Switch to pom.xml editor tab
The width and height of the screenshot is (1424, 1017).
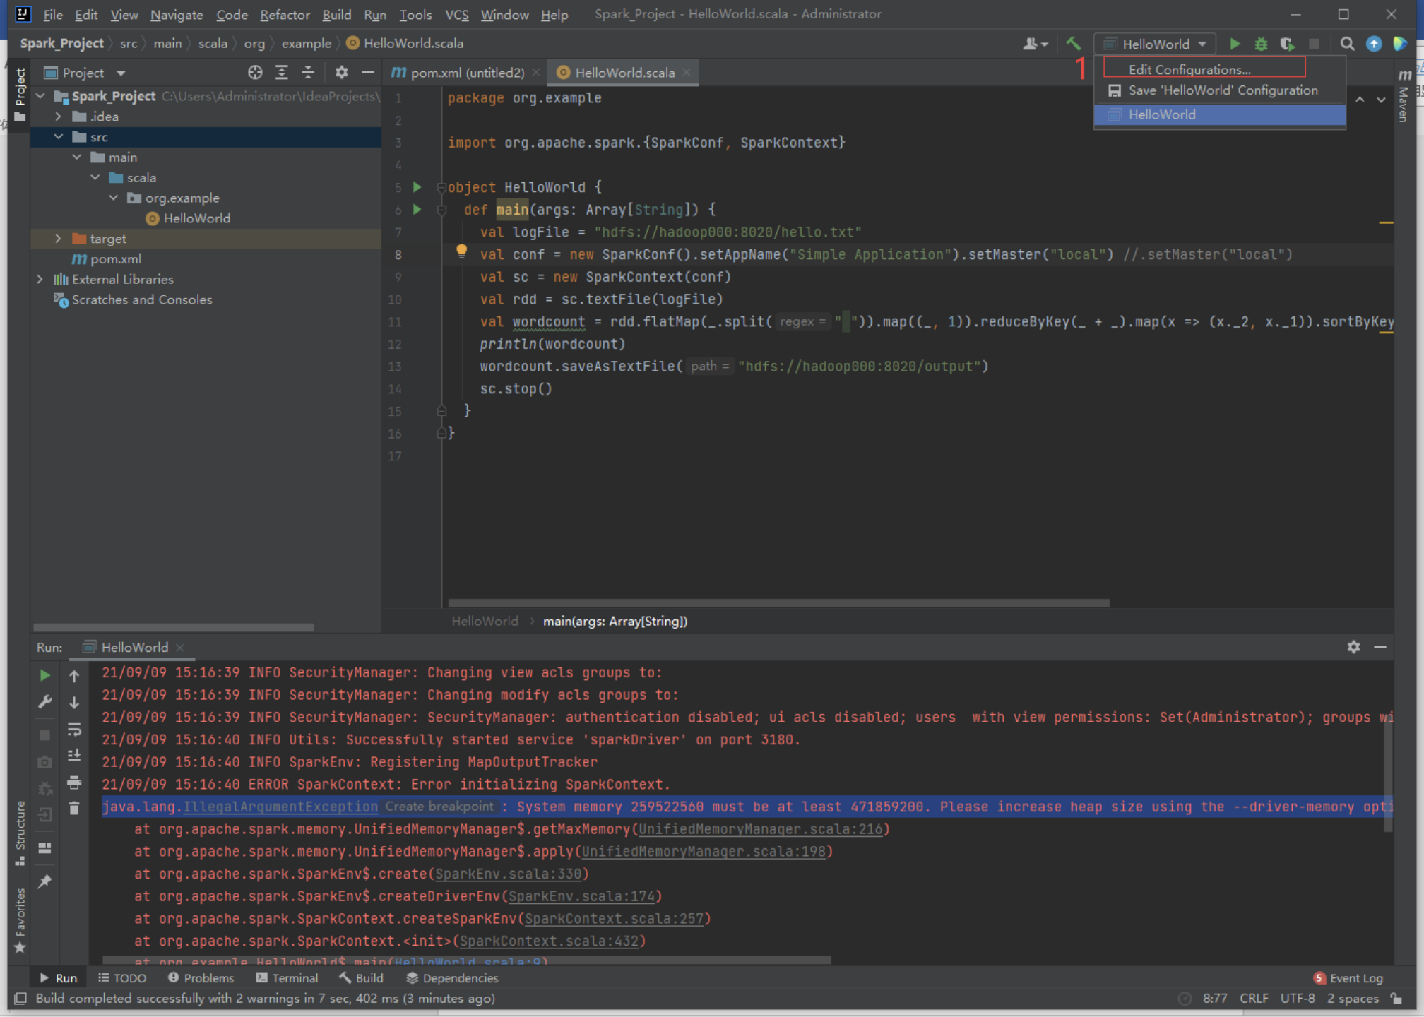[x=466, y=73]
